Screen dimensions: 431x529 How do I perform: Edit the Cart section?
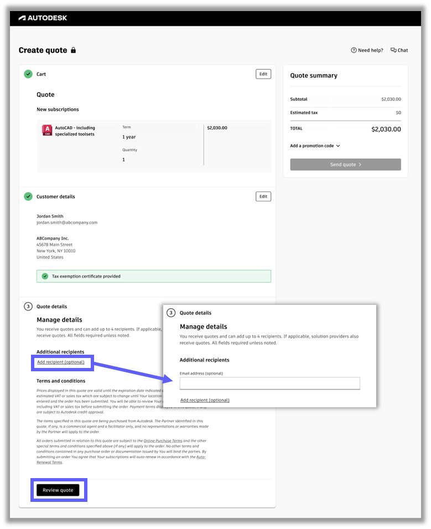263,74
